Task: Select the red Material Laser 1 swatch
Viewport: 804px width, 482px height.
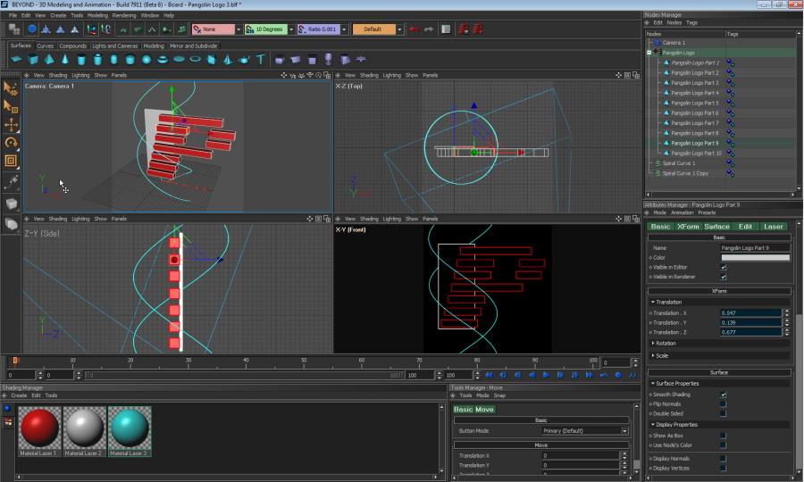Action: pos(38,427)
